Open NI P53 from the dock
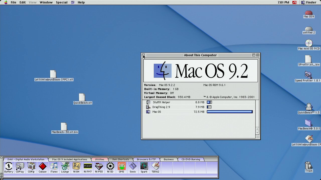This screenshot has width=321, height=180. tap(99, 167)
